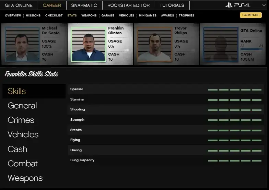
Task: Click the Stealth skill level bar
Action: point(235,130)
